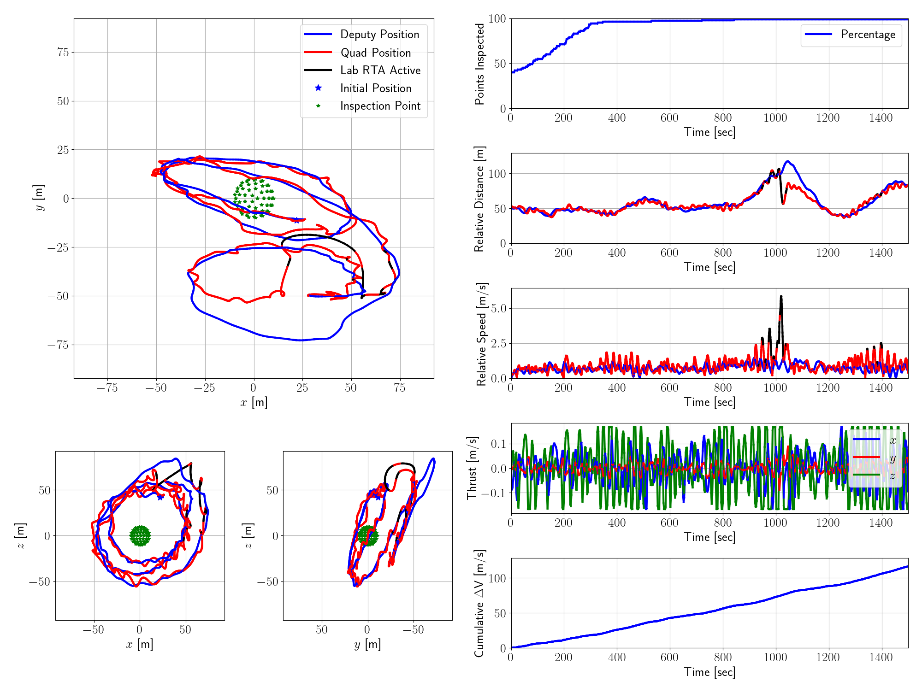
Task: Click the red Quad Position legend line
Action: [318, 53]
